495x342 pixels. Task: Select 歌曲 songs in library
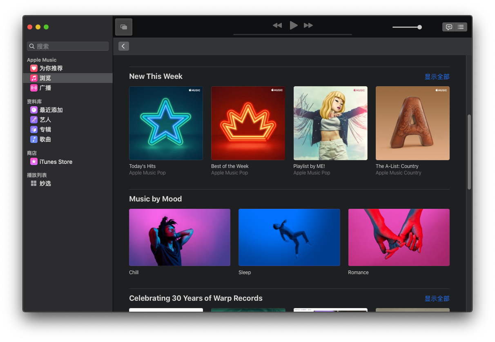[x=45, y=139]
